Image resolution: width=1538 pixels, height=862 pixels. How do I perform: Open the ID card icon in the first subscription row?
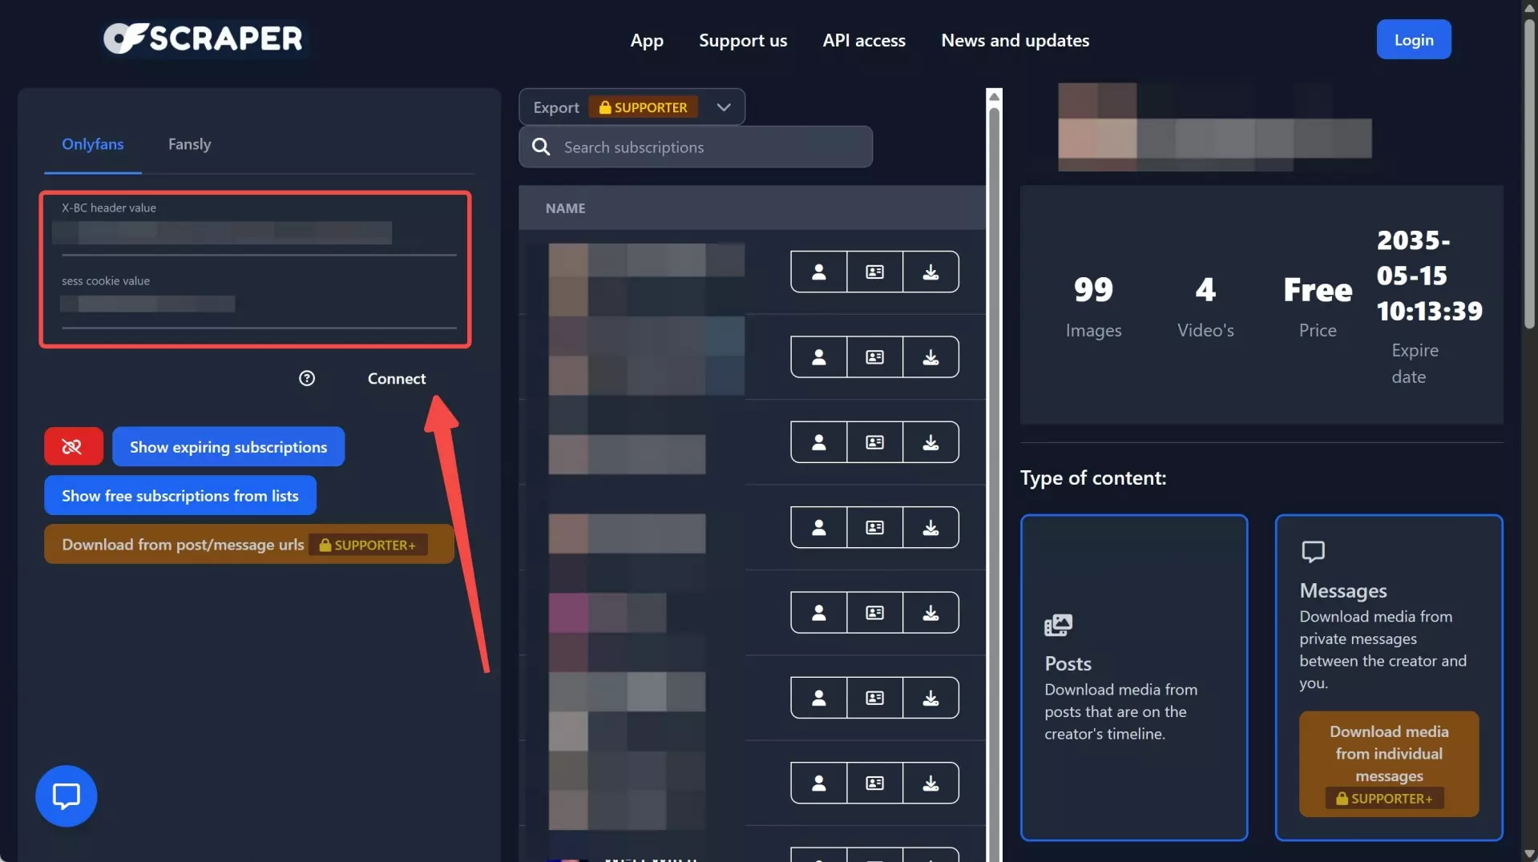pyautogui.click(x=874, y=272)
